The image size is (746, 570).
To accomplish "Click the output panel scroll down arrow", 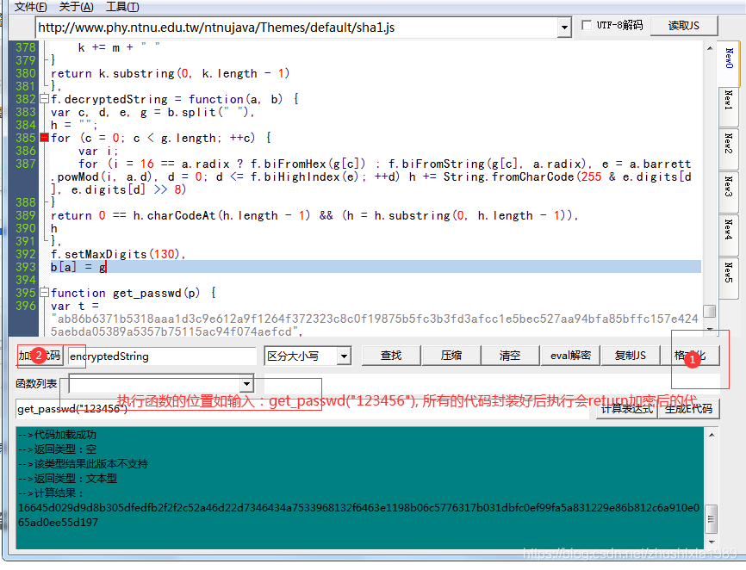I will tap(712, 542).
